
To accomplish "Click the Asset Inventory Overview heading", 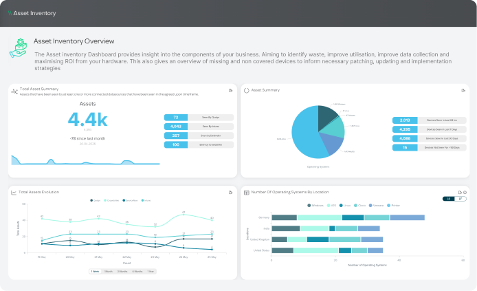I will point(74,41).
